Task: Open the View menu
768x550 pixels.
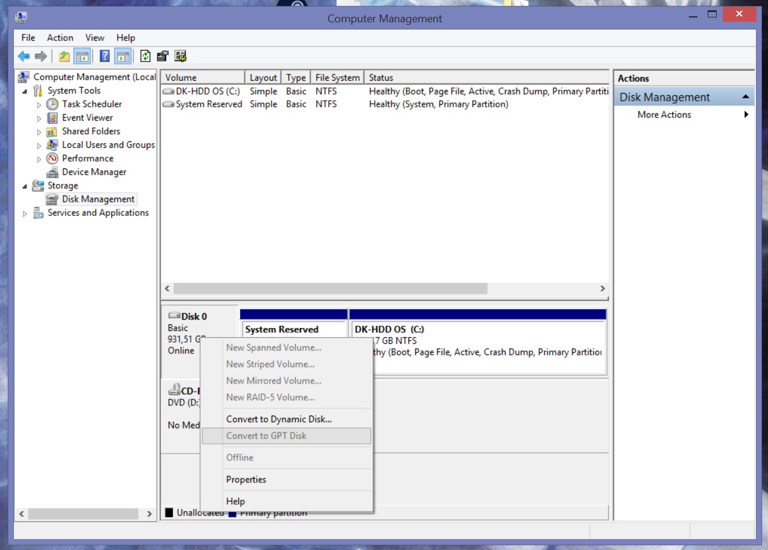Action: tap(95, 37)
